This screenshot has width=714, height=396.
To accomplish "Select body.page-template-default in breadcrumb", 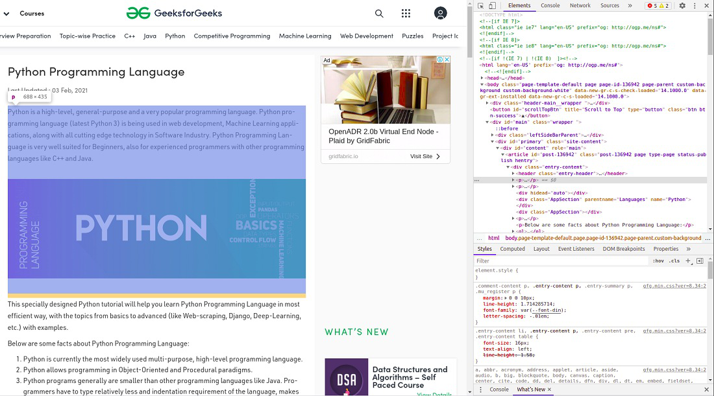I will point(604,238).
